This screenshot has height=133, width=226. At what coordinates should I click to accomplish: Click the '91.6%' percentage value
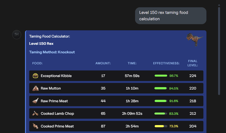(x=174, y=101)
